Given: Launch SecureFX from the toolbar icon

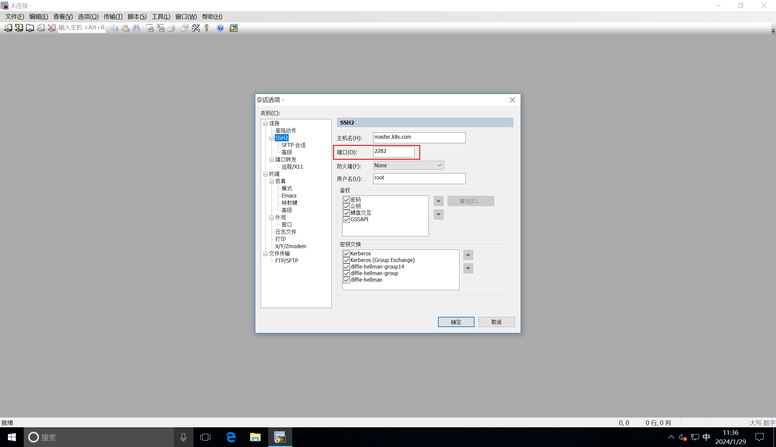Looking at the screenshot, I should pos(234,28).
